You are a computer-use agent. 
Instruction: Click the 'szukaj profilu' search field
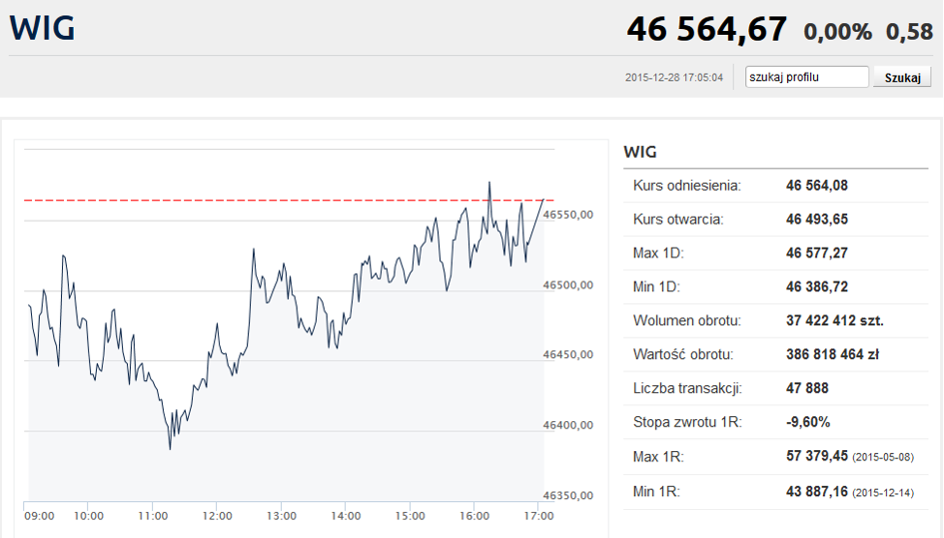(x=807, y=77)
